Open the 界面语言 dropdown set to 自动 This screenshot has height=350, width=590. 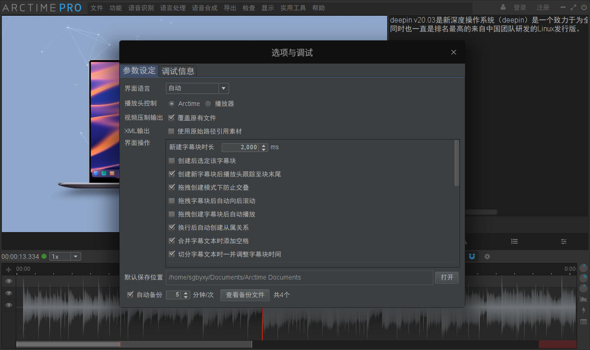click(197, 88)
